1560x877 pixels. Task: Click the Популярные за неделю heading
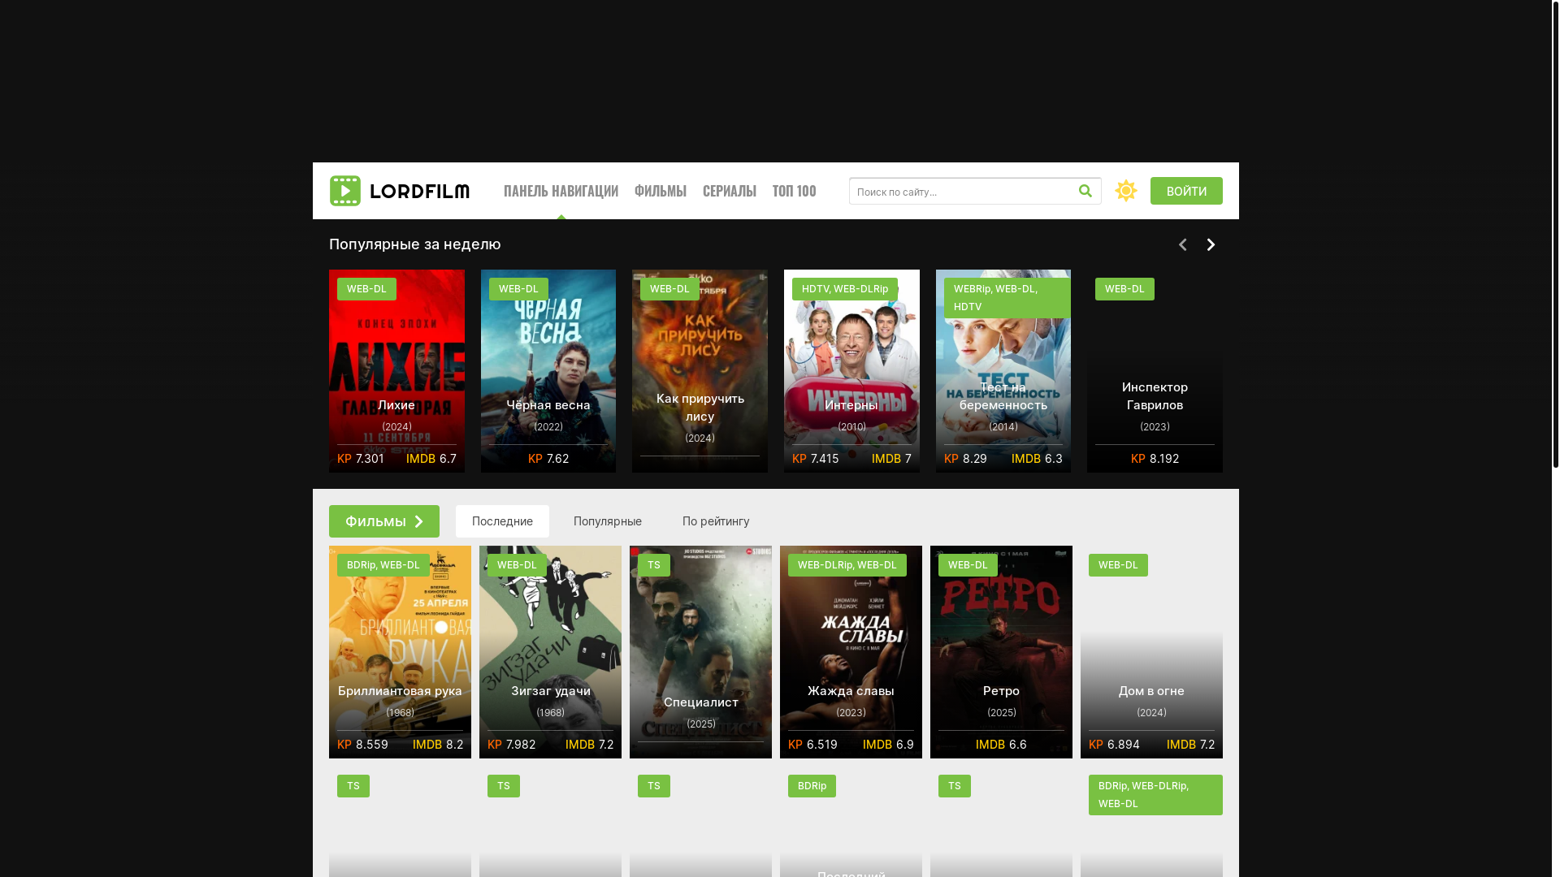point(415,244)
